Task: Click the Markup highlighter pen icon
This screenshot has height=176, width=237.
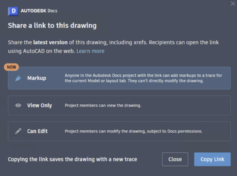Action: (18, 78)
